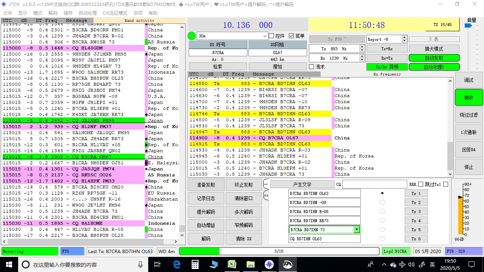Check the RRR checkbox
484x272 pixels.
point(420,184)
